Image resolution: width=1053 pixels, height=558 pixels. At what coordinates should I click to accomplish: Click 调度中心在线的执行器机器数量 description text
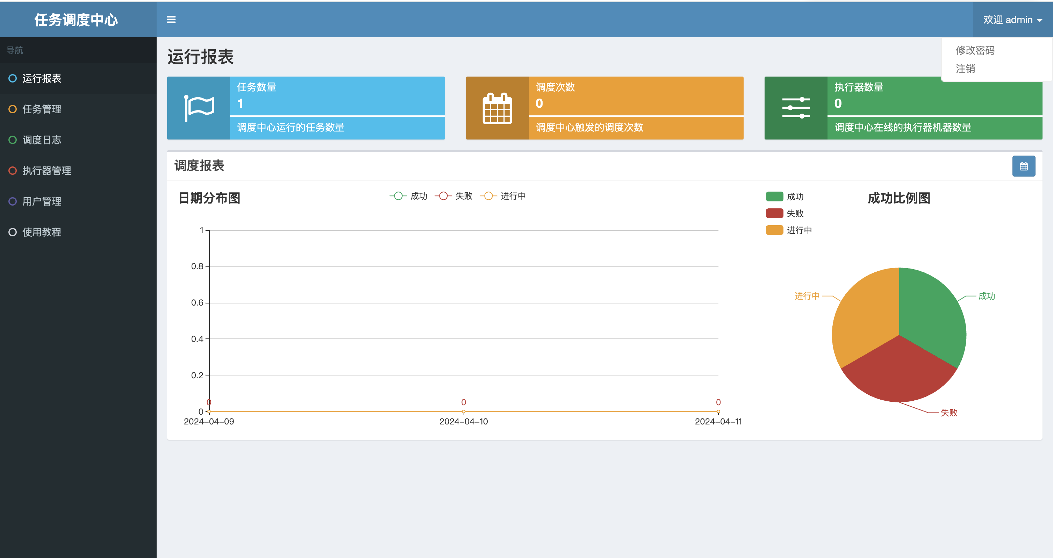pyautogui.click(x=903, y=127)
